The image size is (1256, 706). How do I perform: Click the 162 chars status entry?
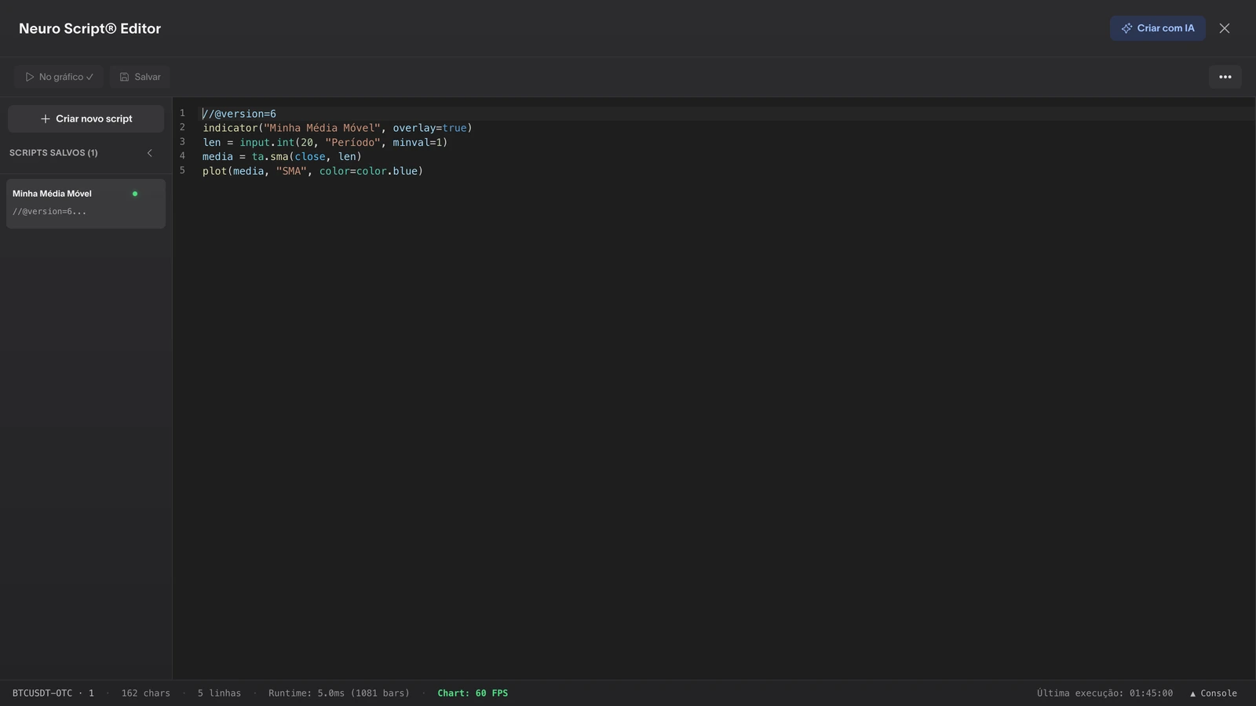pos(146,693)
